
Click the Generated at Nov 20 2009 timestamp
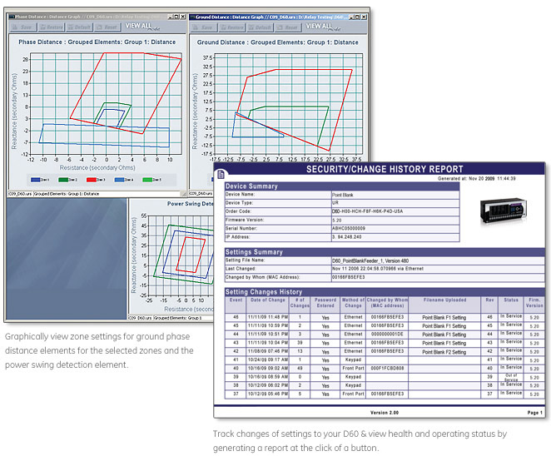coord(476,178)
